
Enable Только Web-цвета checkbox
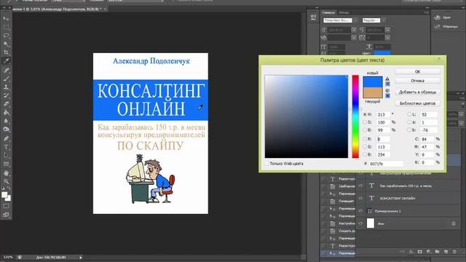click(x=267, y=163)
